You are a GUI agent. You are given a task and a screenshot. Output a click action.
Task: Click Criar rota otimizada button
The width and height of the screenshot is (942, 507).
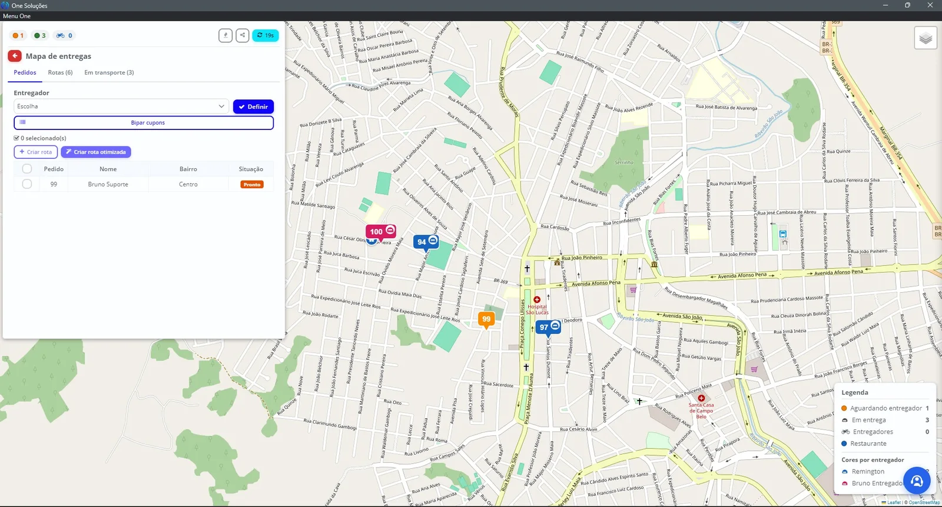click(96, 152)
